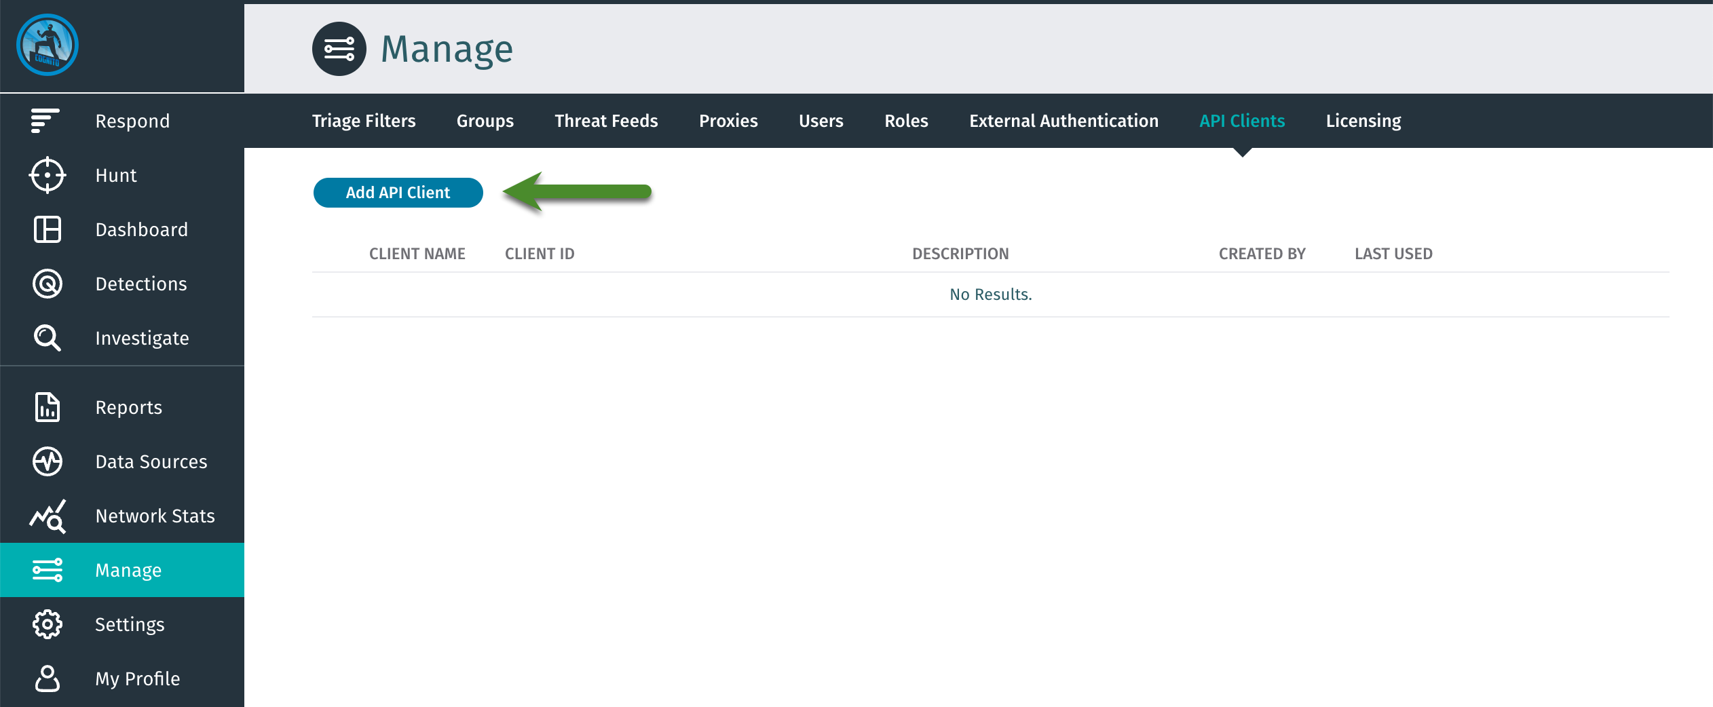Open the Threat Feeds tab

[x=606, y=121]
